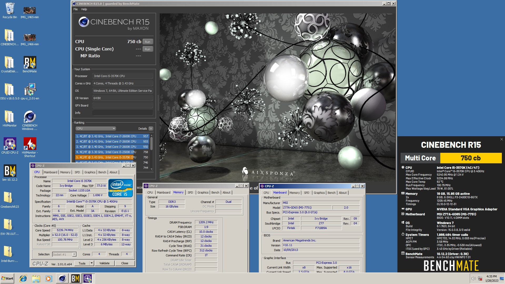The height and width of the screenshot is (284, 505).
Task: Open the Recycle Bin desktop icon
Action: [x=10, y=11]
